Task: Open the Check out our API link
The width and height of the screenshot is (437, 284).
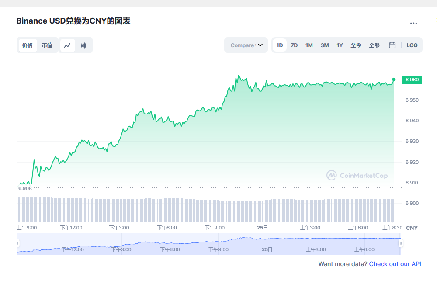Action: (395, 264)
